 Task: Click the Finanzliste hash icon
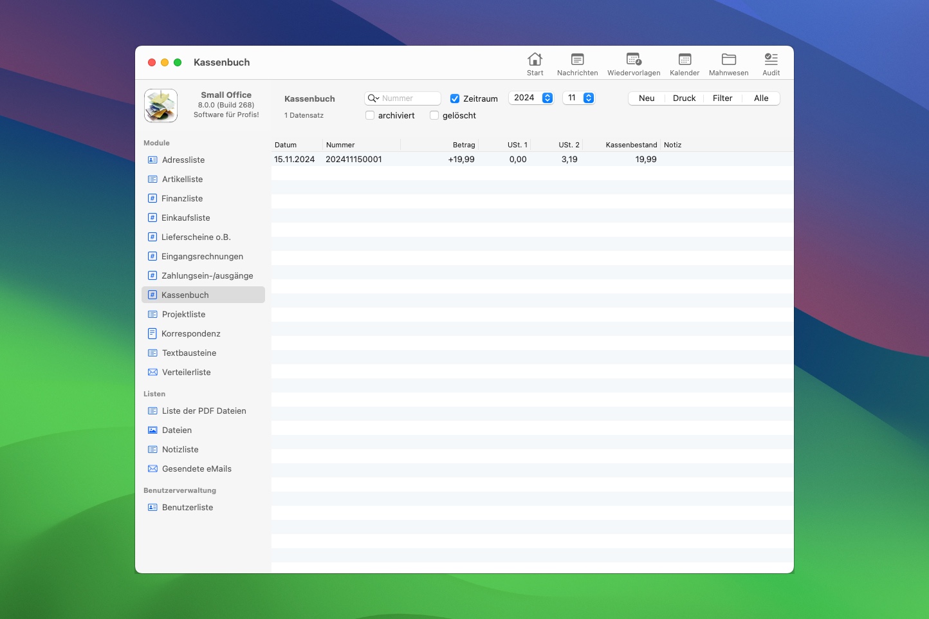pos(152,198)
